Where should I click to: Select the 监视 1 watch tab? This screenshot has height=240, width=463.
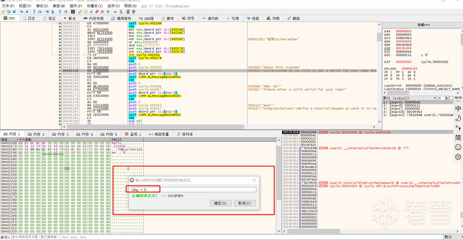(x=133, y=134)
